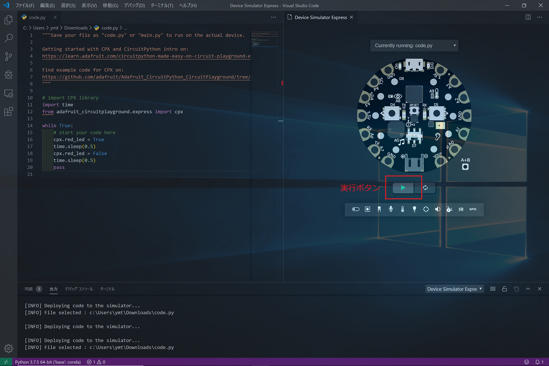Open the github.com/adafruit link on line 7
The image size is (549, 366).
click(x=146, y=77)
